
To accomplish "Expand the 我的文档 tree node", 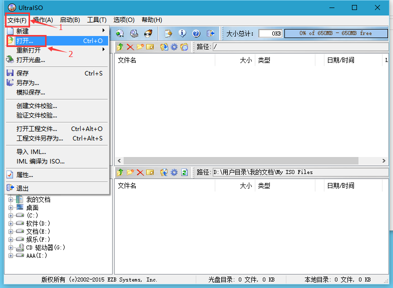I will pyautogui.click(x=11, y=199).
